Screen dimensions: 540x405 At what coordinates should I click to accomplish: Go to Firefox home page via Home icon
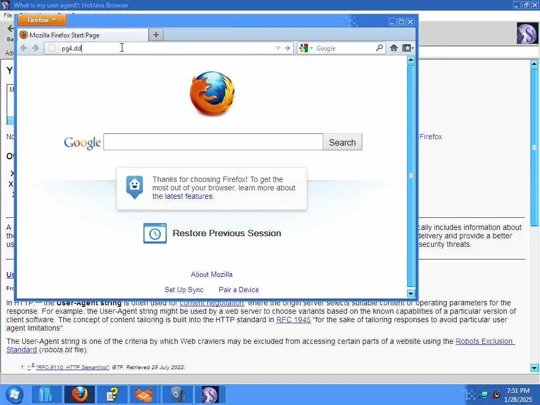coord(393,48)
